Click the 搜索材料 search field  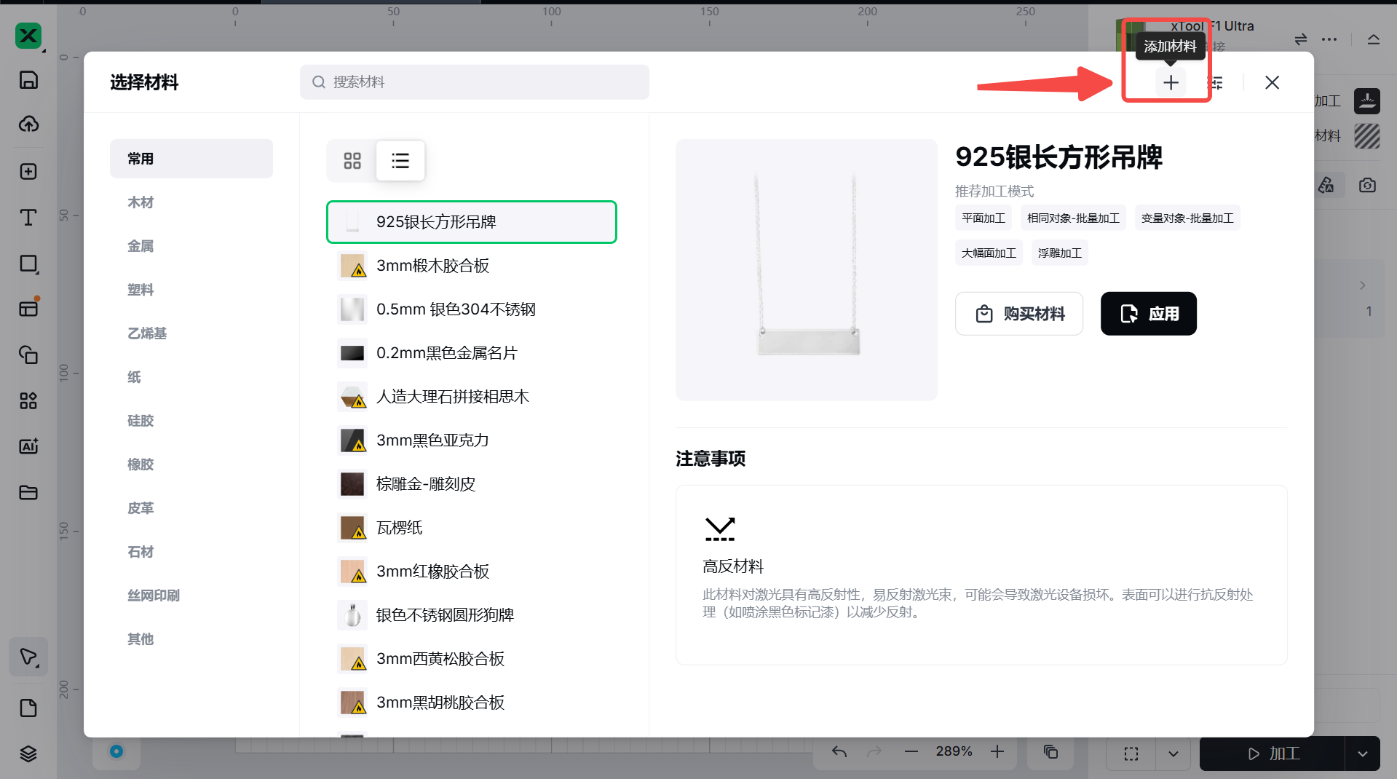pyautogui.click(x=475, y=82)
